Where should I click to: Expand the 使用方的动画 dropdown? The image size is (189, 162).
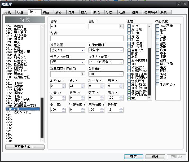[68, 62]
